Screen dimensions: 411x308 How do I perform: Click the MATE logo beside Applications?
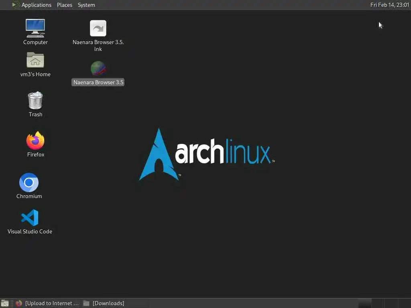point(16,5)
